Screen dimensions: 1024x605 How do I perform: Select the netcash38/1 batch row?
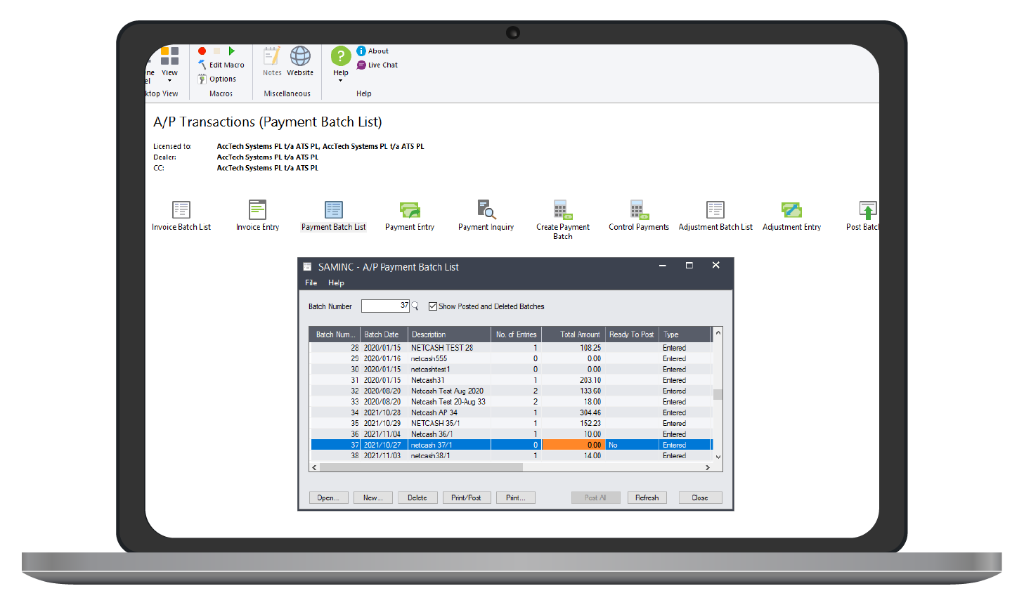(x=511, y=455)
